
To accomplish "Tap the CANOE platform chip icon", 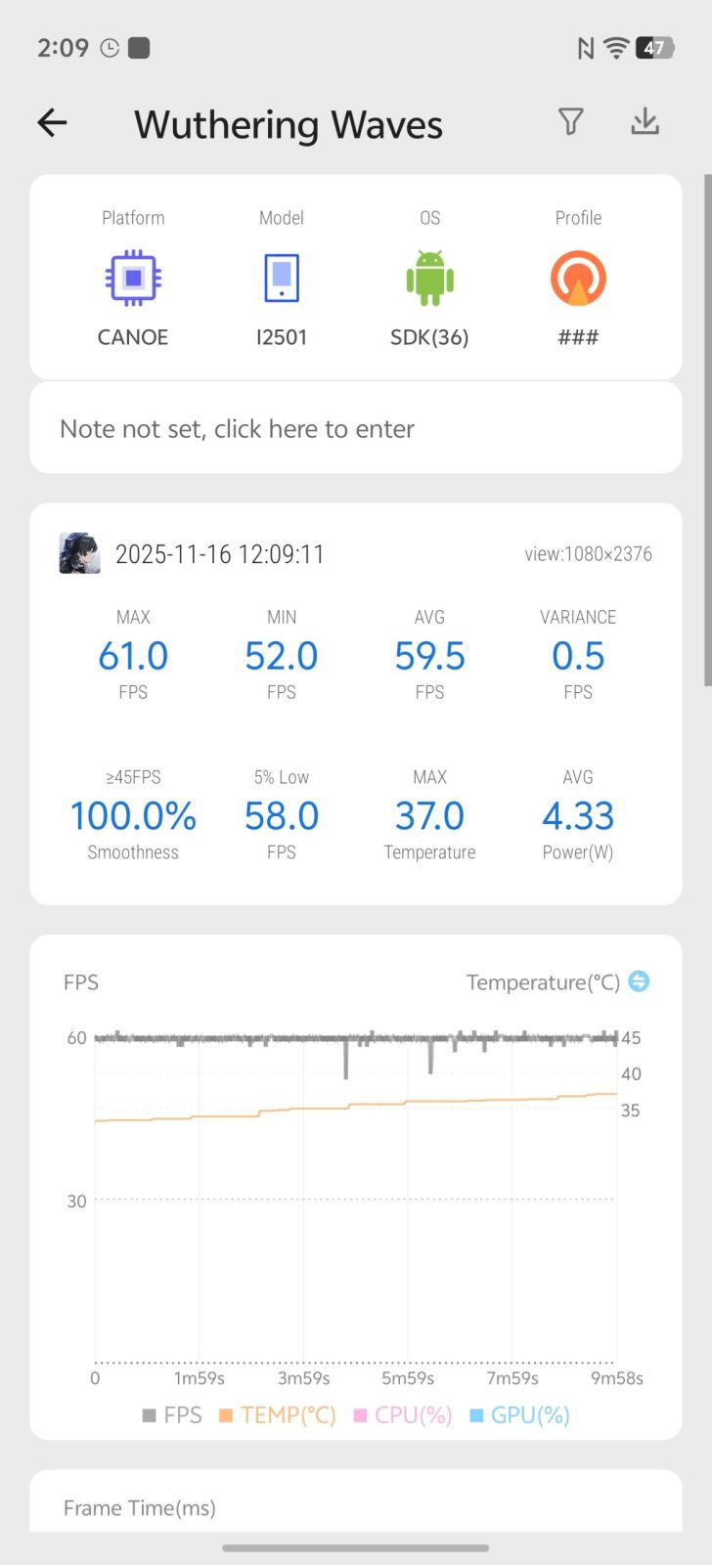I will coord(133,279).
